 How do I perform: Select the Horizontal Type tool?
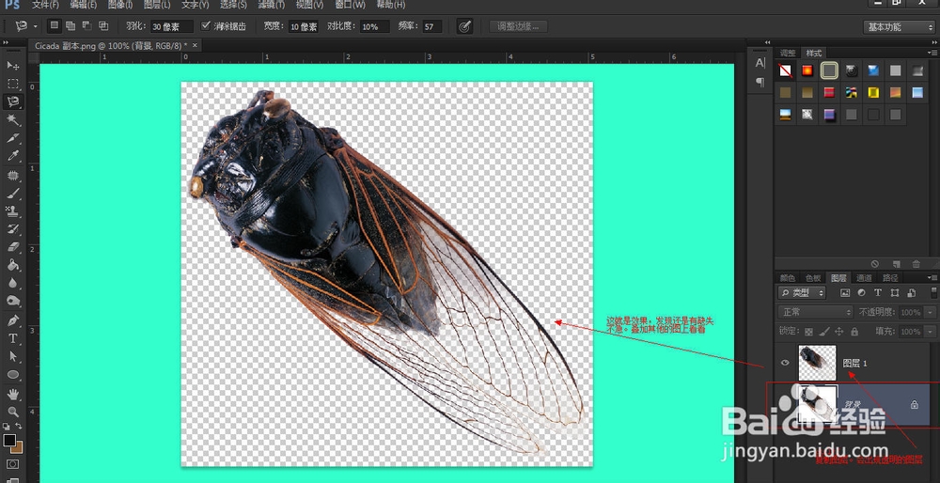[x=12, y=338]
